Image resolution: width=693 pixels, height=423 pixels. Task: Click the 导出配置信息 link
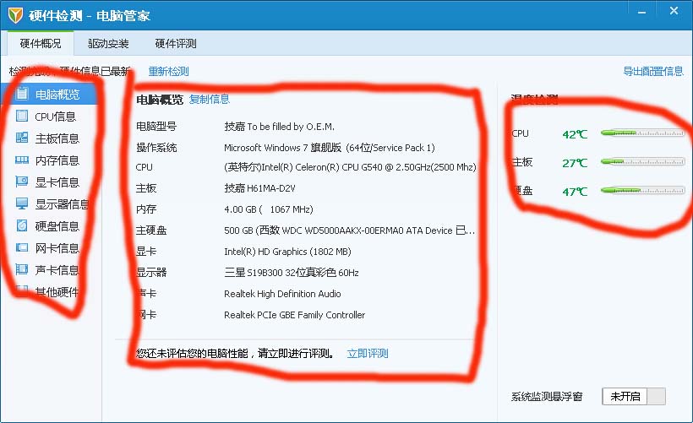[x=653, y=72]
